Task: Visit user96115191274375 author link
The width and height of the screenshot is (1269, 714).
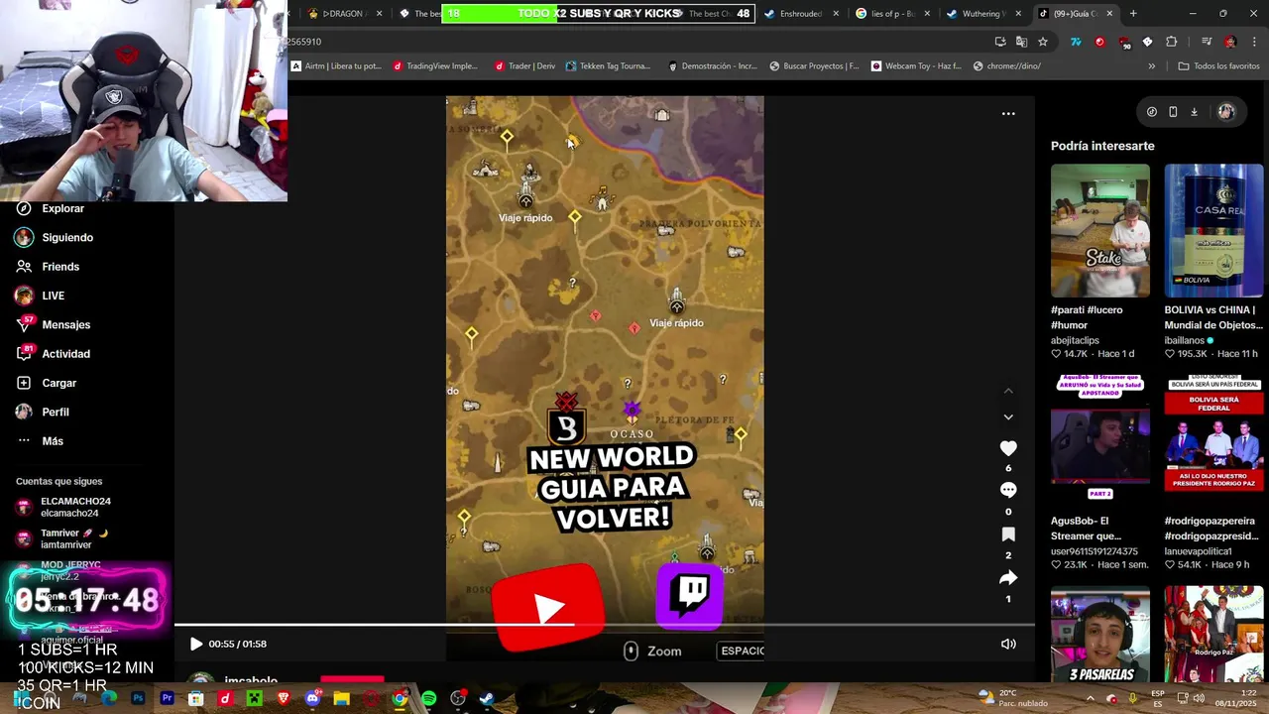Action: 1096,551
